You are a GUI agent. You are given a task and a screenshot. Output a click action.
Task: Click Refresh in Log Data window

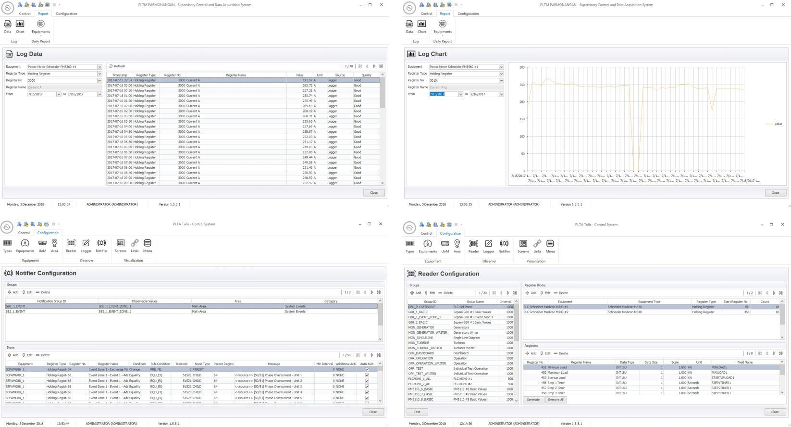pos(117,66)
